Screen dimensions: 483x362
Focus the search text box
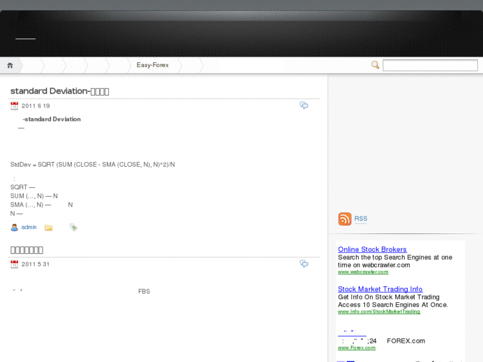pyautogui.click(x=430, y=65)
